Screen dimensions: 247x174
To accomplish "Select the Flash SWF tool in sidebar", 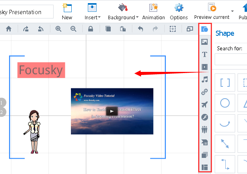I will click(x=204, y=117).
